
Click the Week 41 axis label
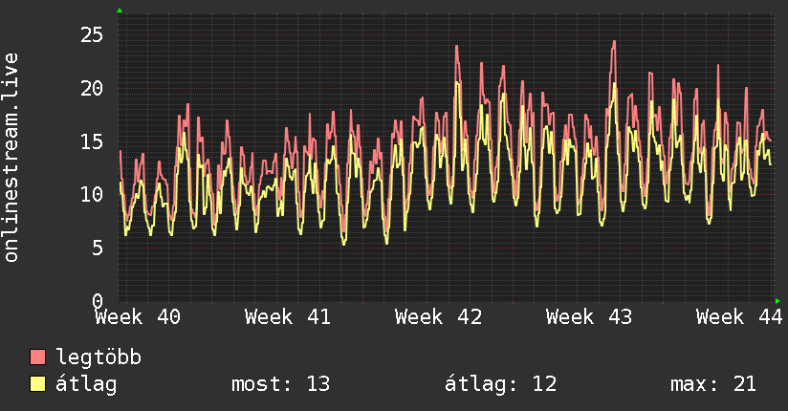click(288, 317)
